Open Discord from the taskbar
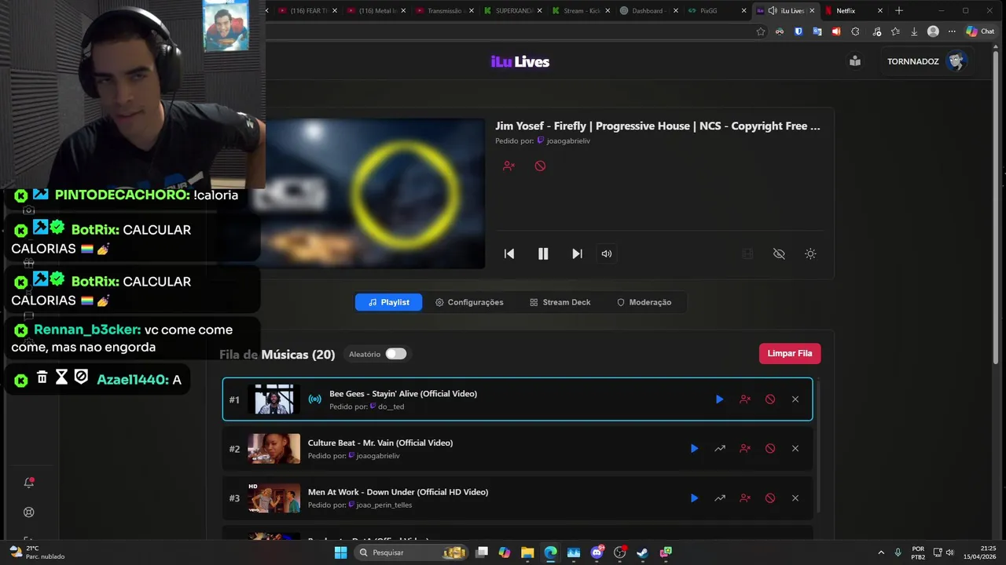Image resolution: width=1006 pixels, height=565 pixels. [x=597, y=552]
